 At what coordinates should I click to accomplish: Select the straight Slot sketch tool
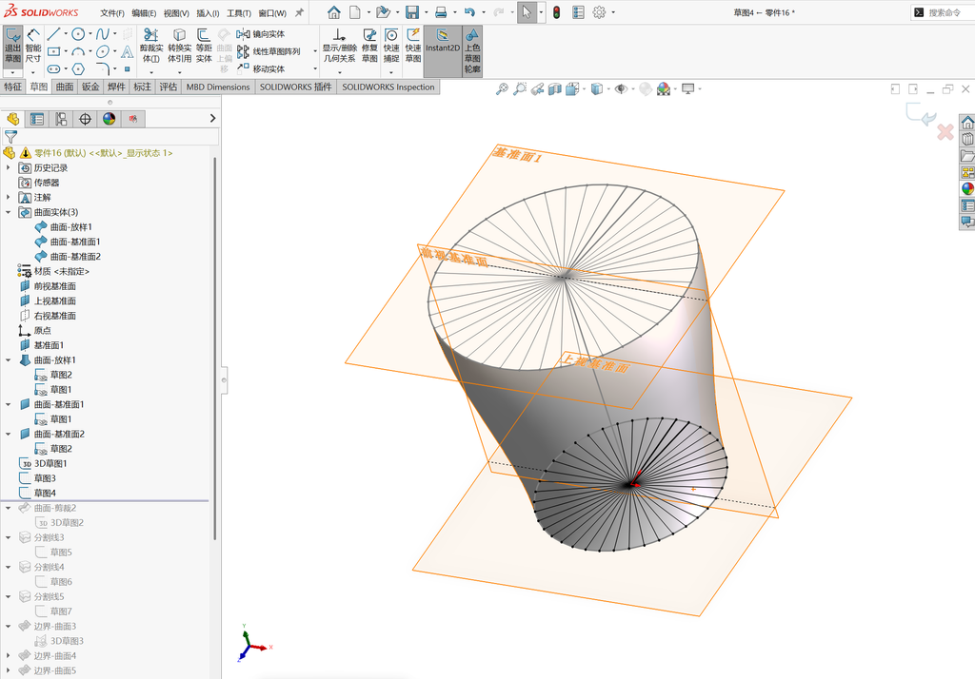coord(54,69)
